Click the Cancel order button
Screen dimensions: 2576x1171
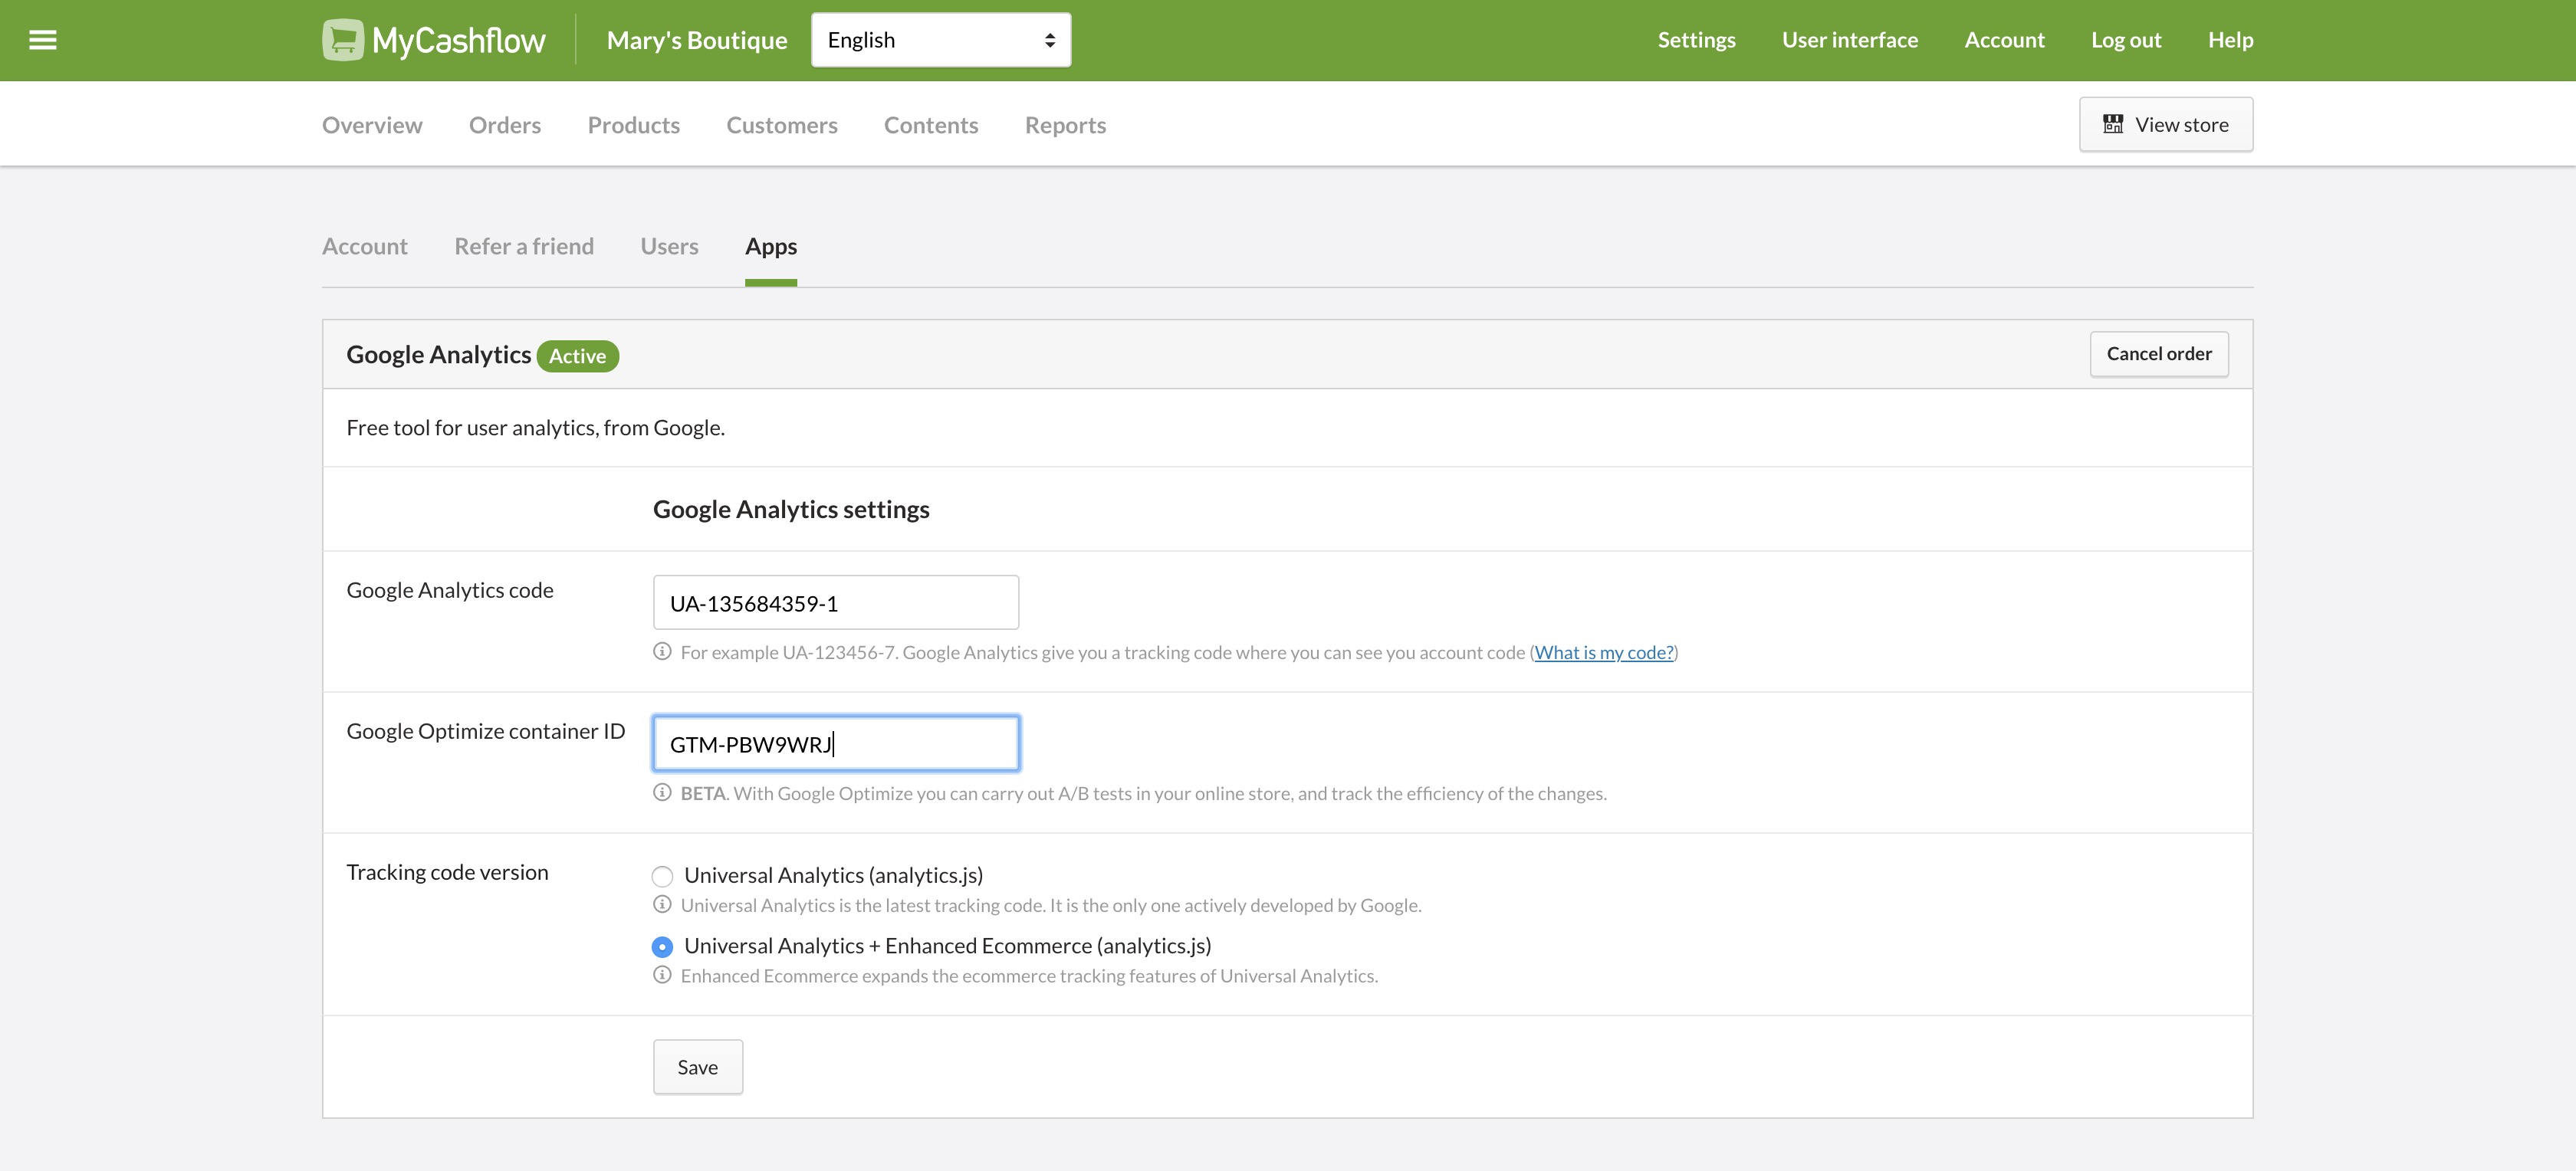(2158, 354)
